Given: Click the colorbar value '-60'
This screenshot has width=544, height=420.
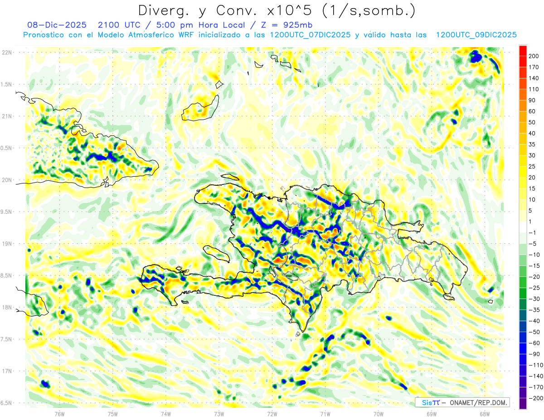Looking at the screenshot, I should point(534,343).
